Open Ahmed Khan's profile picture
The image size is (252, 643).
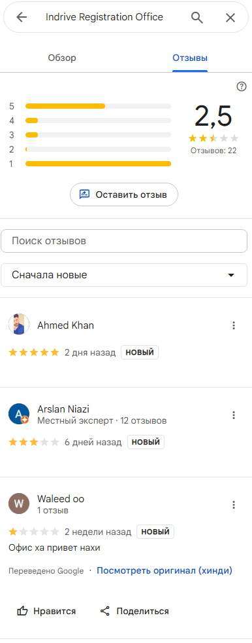(x=19, y=324)
